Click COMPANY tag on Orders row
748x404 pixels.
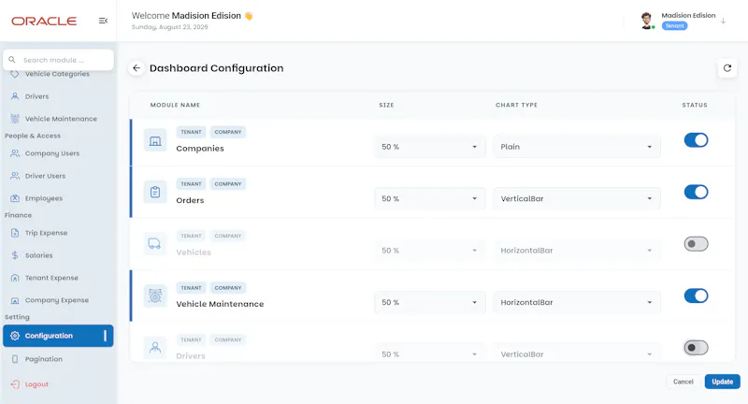coord(228,184)
